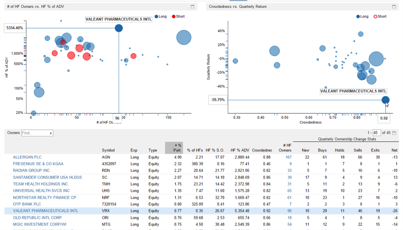Open VALEANT PHARMACEUTICALS INTL table link
This screenshot has height=230, width=403.
[x=45, y=211]
